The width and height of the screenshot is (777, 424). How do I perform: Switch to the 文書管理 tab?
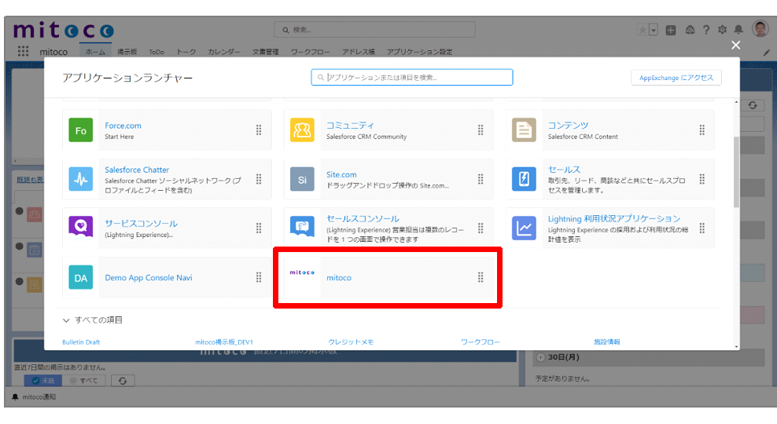pos(266,52)
